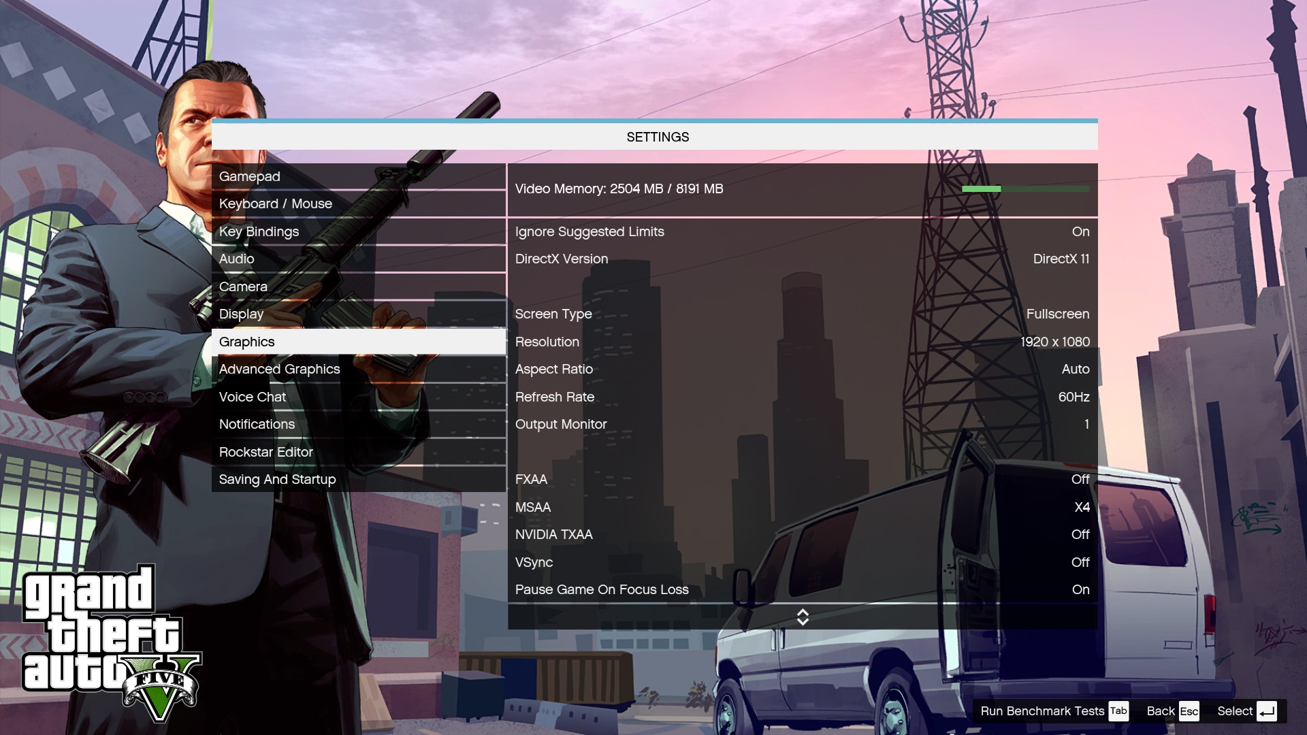The height and width of the screenshot is (735, 1307).
Task: Open Resolution dropdown selector
Action: [1056, 341]
